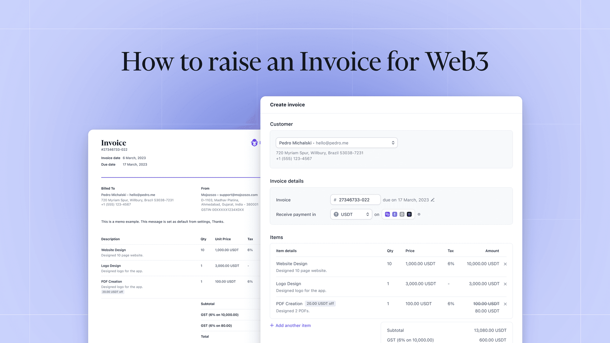
Task: Delete the PDF Creation item row
Action: [505, 304]
